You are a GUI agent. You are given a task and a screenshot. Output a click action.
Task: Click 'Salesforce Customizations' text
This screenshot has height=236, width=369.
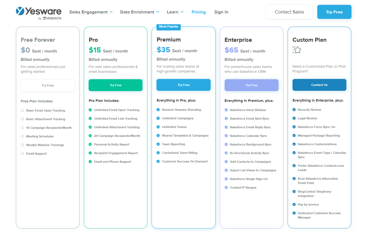point(317,144)
